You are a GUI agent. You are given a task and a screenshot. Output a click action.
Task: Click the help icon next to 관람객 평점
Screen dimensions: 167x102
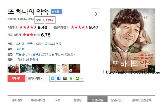pos(68,27)
